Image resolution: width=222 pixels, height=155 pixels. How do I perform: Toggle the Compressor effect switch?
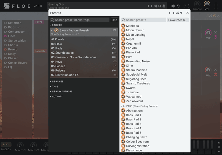coord(5,32)
